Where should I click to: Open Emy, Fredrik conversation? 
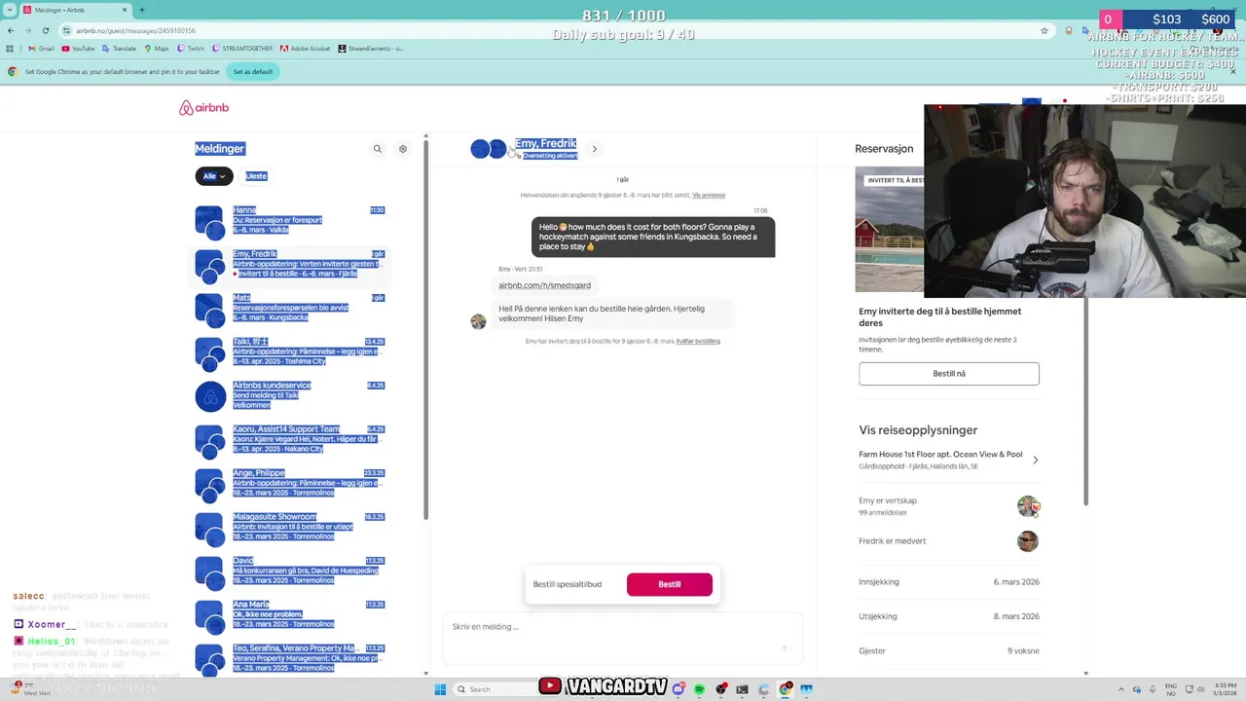click(290, 264)
